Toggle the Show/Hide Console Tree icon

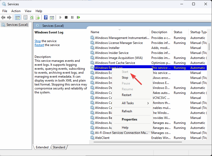tap(18, 17)
